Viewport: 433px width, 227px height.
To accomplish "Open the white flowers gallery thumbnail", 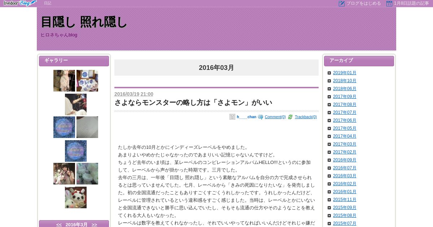I will (87, 174).
